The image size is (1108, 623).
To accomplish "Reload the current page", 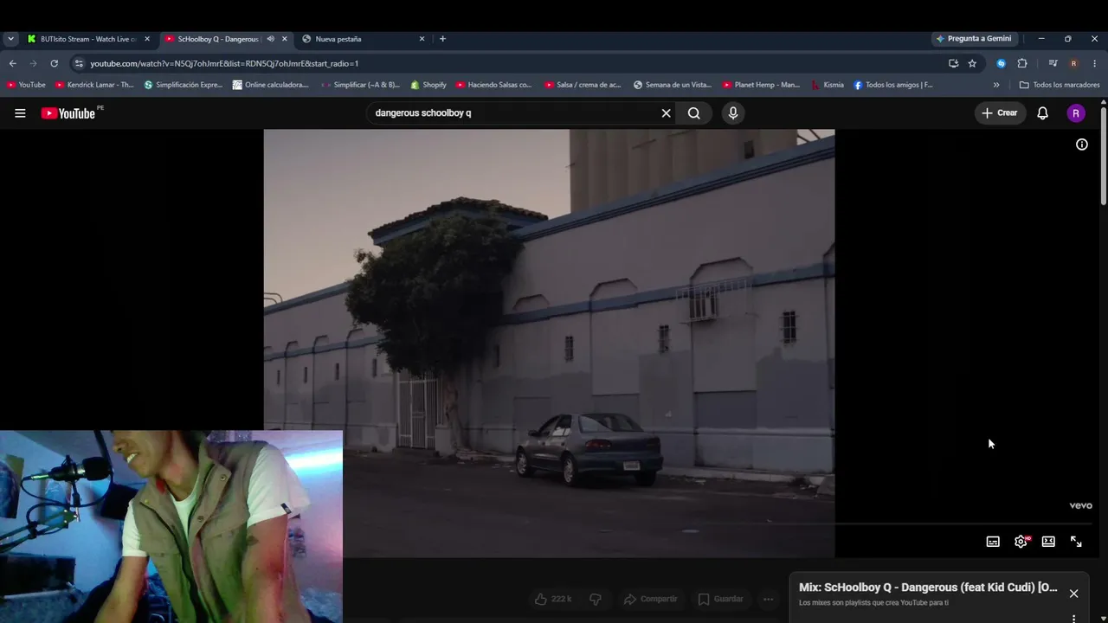I will (54, 63).
